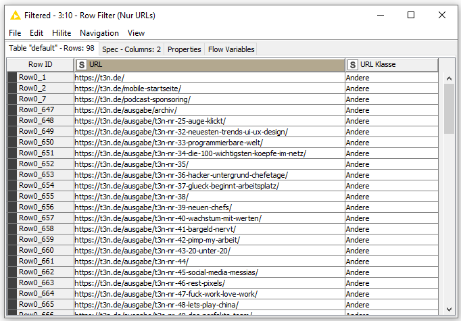
Task: Click the URL cell t3n-nr-39-neuen-chefs
Action: pyautogui.click(x=210, y=207)
